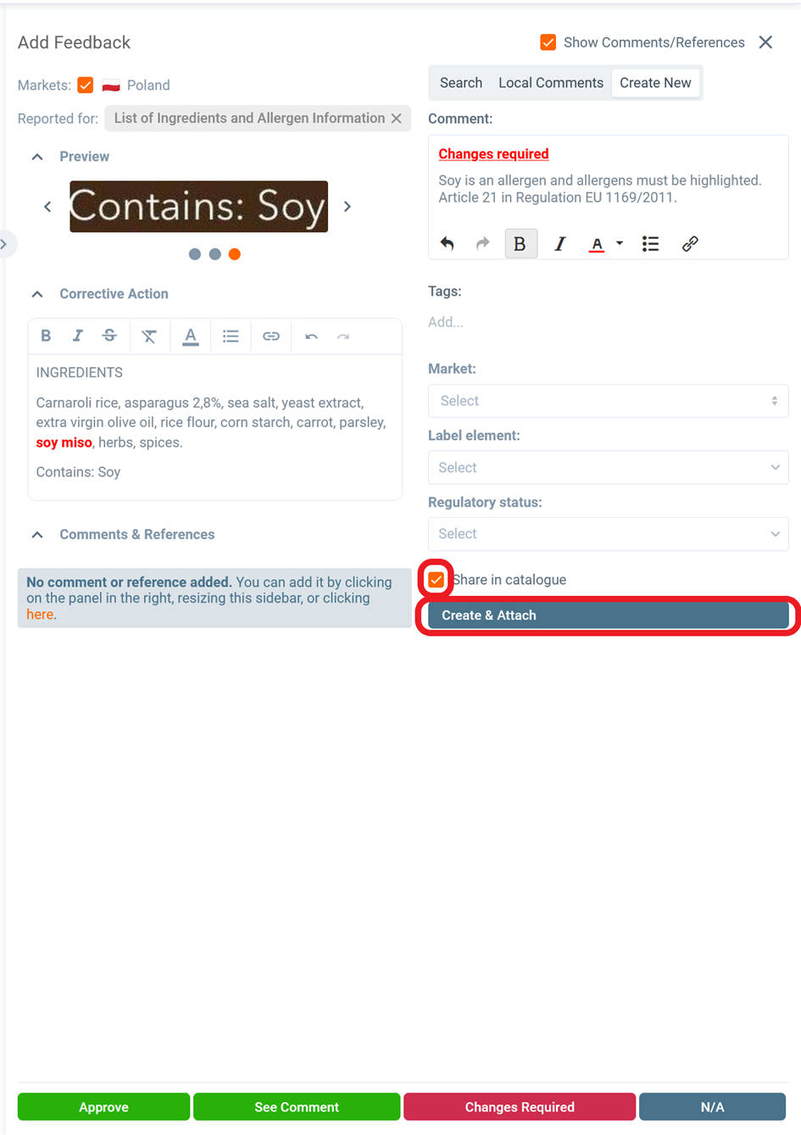Image resolution: width=801 pixels, height=1135 pixels.
Task: Click link icon in Comment editor toolbar
Action: 690,244
